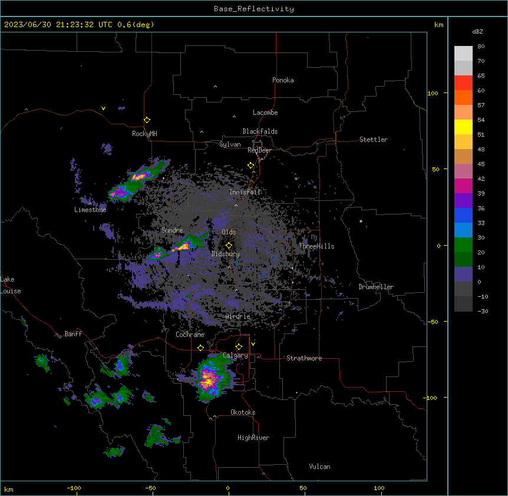The width and height of the screenshot is (508, 496).
Task: Pick the blue 33-36 dBZ legend color
Action: [463, 215]
